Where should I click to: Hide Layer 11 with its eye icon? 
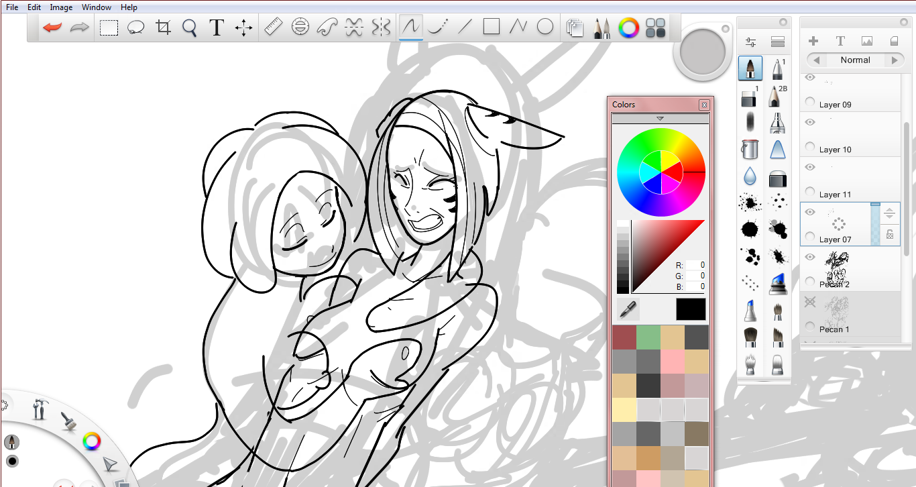tap(810, 167)
